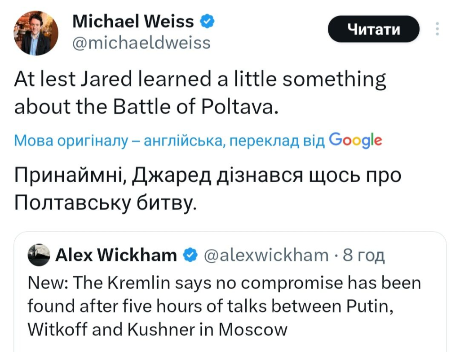Image resolution: width=460 pixels, height=352 pixels.
Task: Click Alex Wickham's verified checkmark badge
Action: [x=191, y=255]
